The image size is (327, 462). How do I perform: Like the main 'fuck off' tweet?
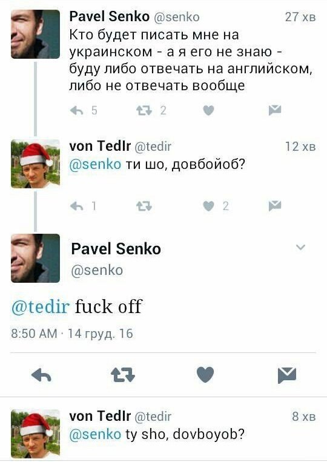pos(205,375)
